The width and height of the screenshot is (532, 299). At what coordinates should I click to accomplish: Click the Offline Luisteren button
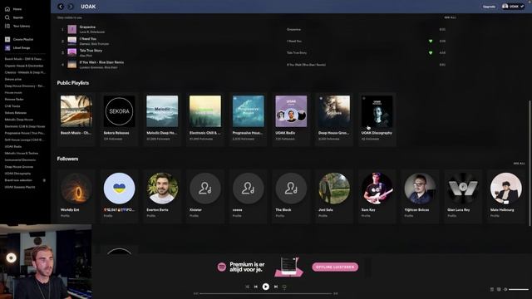(335, 267)
